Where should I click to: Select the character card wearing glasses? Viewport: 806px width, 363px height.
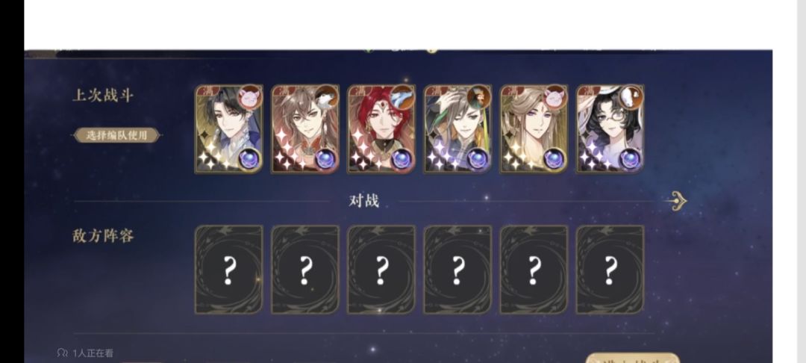610,129
